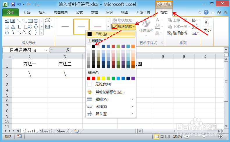Pick the Rectangle shape
Image resolution: width=230 pixels, height=142 pixels.
tap(30, 21)
